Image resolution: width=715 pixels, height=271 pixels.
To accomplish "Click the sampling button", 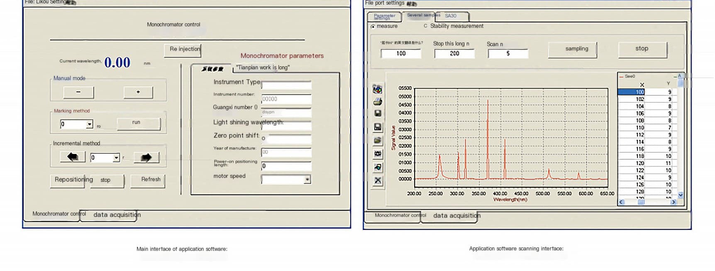I will tap(576, 49).
